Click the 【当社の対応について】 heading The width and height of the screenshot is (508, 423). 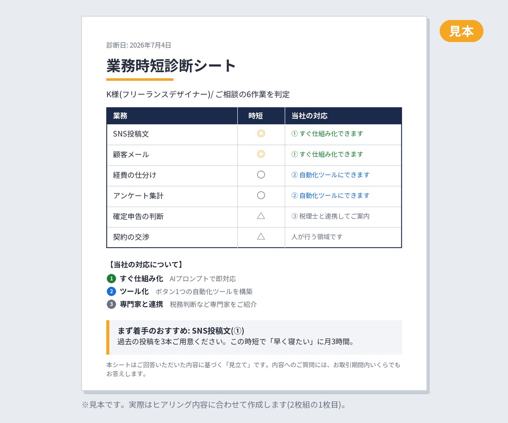[146, 264]
